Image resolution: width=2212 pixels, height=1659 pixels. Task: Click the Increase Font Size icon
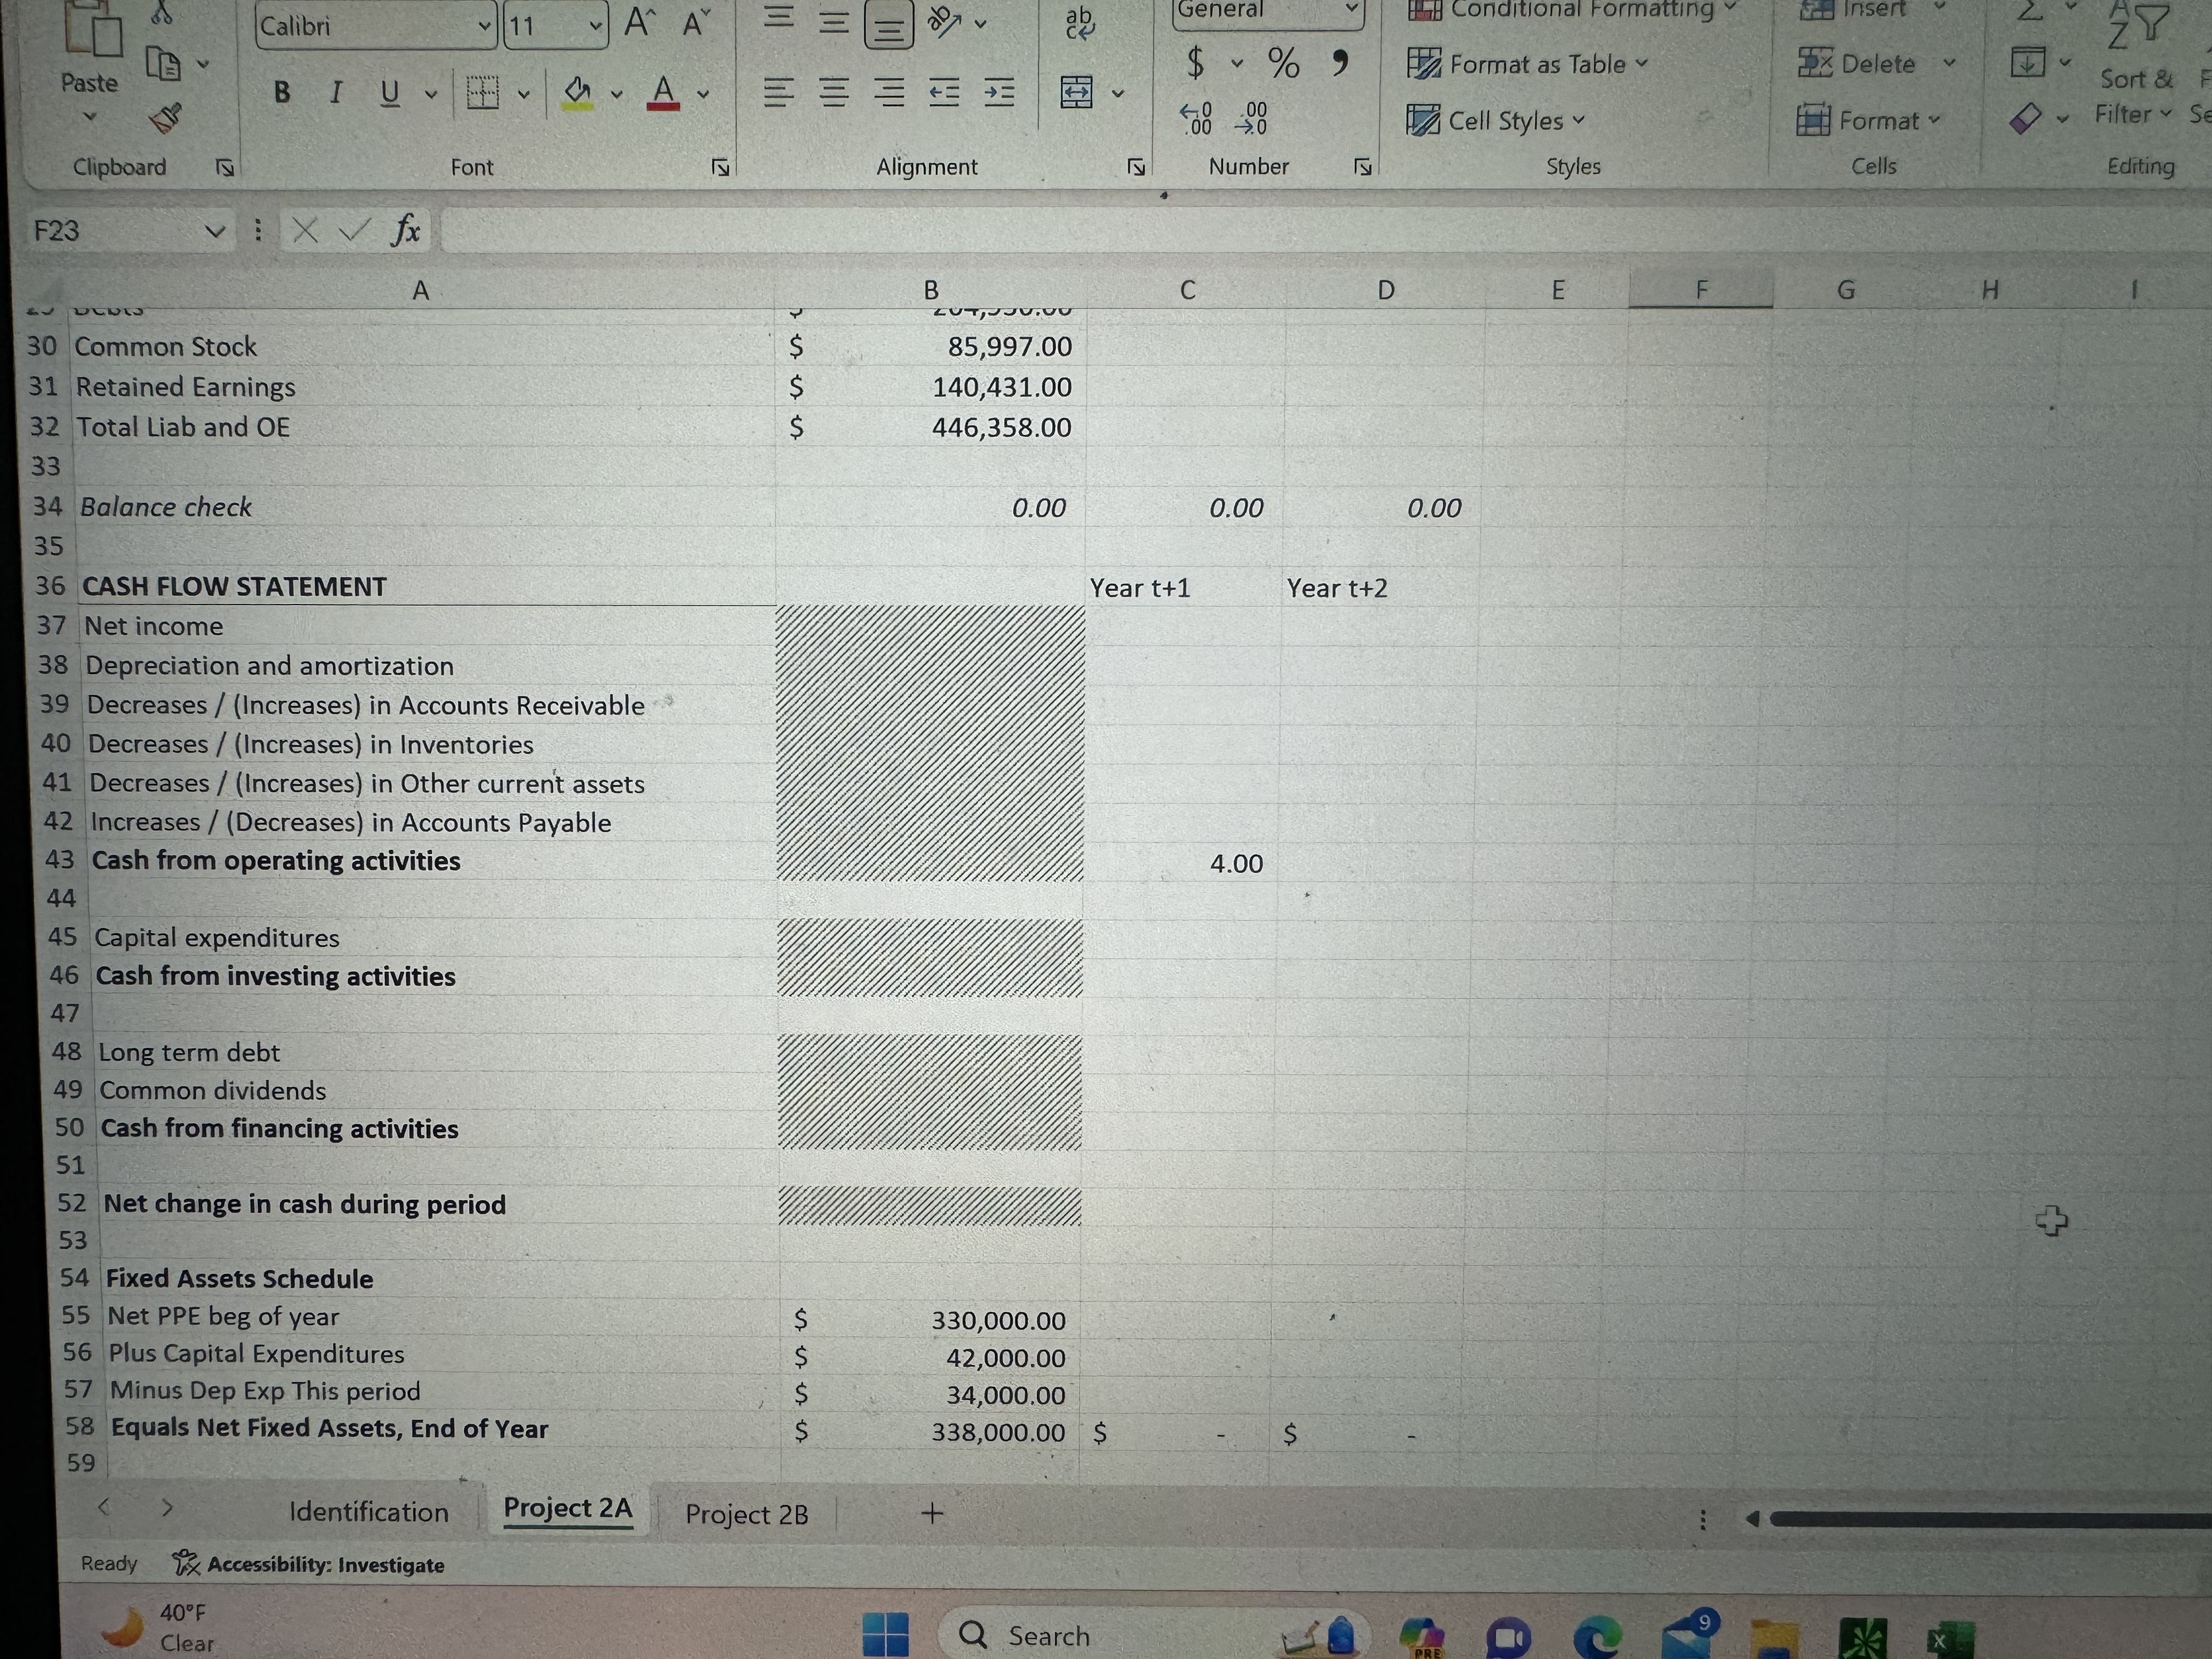coord(637,23)
